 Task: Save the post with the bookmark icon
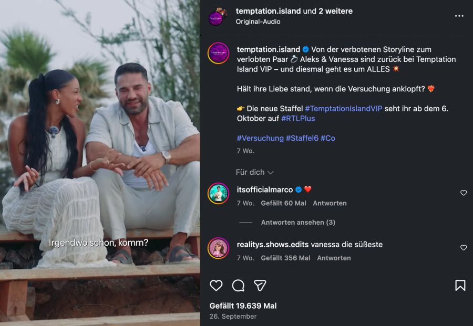[461, 285]
